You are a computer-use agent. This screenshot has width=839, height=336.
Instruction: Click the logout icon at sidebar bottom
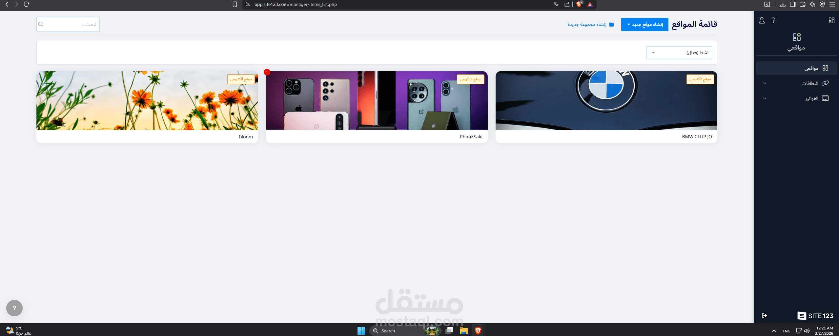tap(764, 315)
